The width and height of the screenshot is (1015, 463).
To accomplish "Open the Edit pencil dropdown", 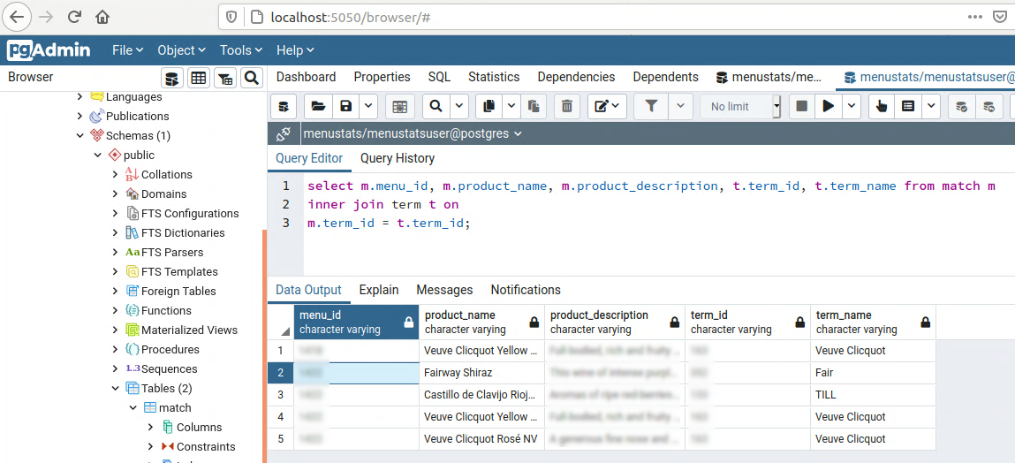I will tap(607, 106).
